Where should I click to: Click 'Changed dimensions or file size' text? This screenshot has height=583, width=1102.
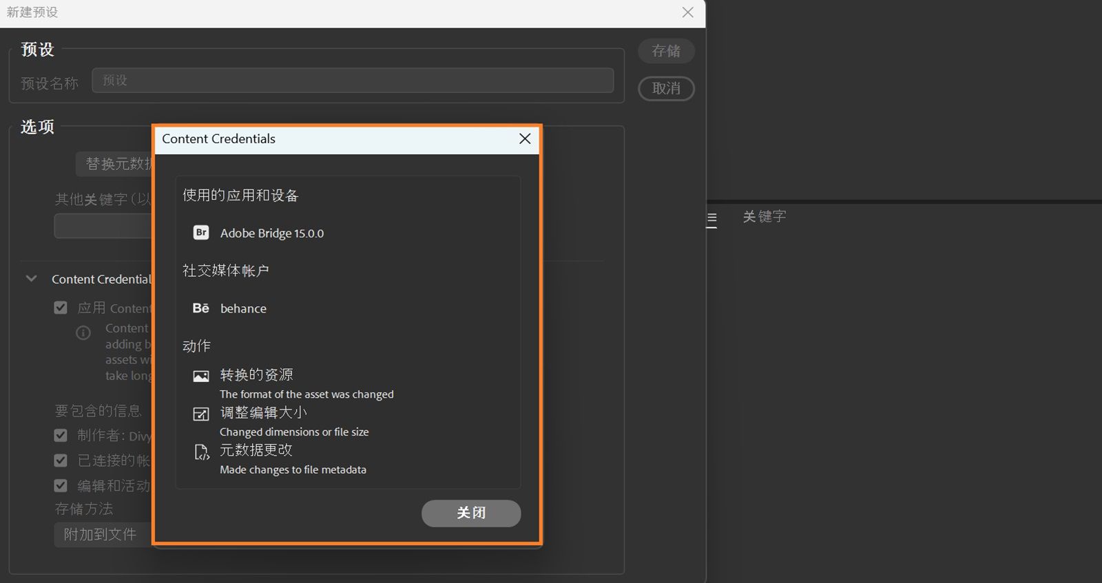(294, 432)
